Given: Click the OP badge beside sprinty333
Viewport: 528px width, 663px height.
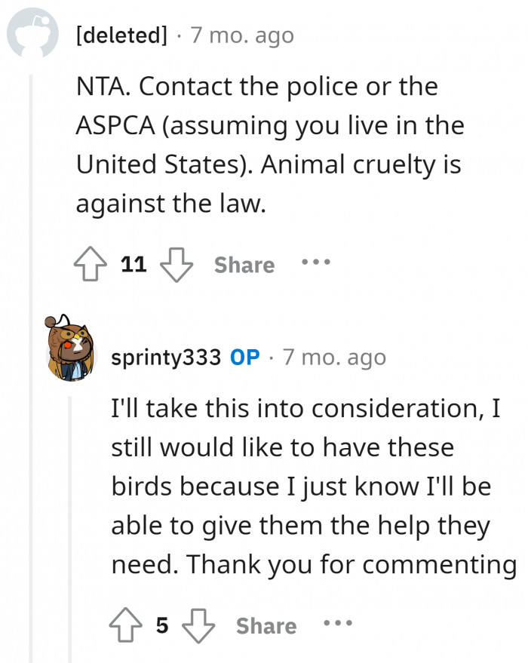Looking at the screenshot, I should click(x=244, y=358).
